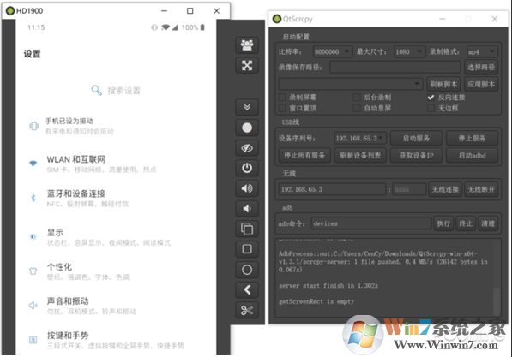Click the Bluetooth icon beside 蓝牙和设备连接
The image size is (512, 357).
click(x=33, y=198)
